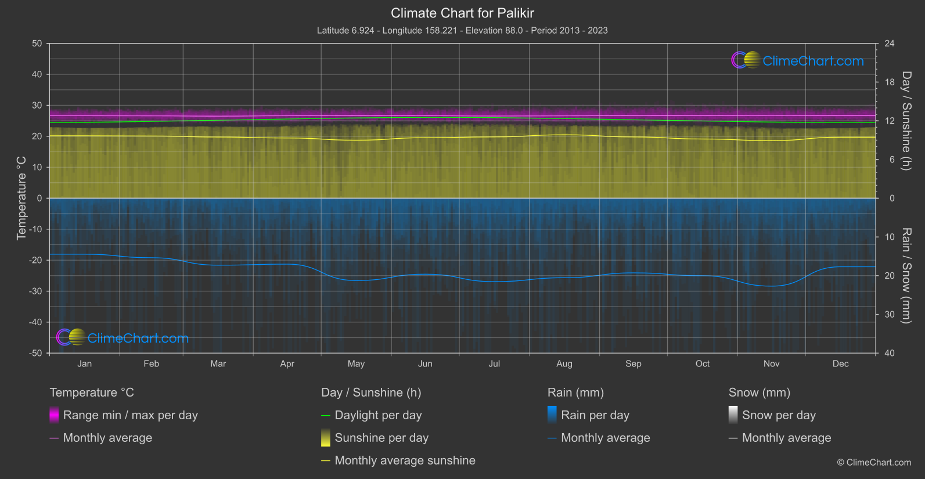The width and height of the screenshot is (925, 479).
Task: Click the Day / Sunshine (h) legend heading
Action: tap(371, 392)
